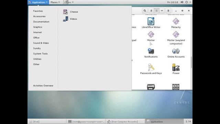Select Internet category
Screen dimensions: 220x124
[37, 32]
